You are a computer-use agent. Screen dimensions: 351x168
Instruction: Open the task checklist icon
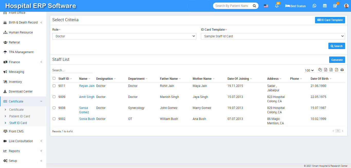[x=335, y=6]
